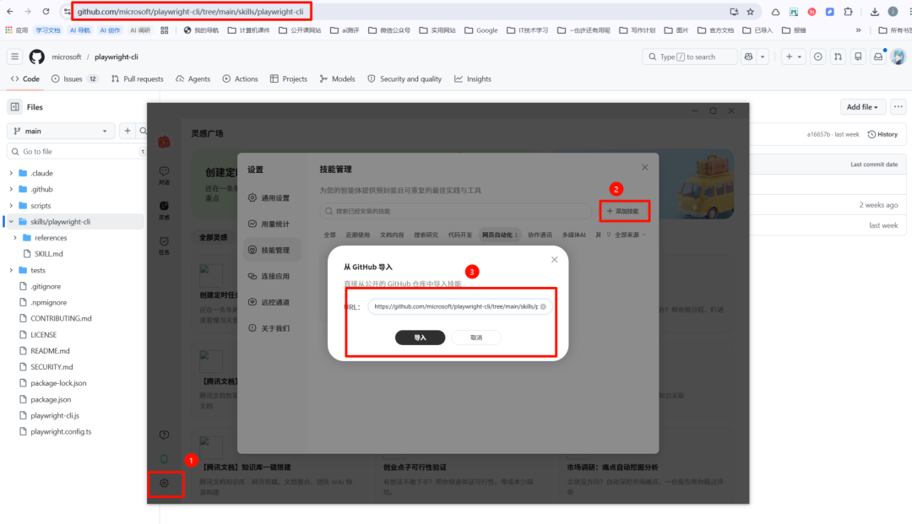912x524 pixels.
Task: Click the add file plus button in Files
Action: tap(128, 132)
